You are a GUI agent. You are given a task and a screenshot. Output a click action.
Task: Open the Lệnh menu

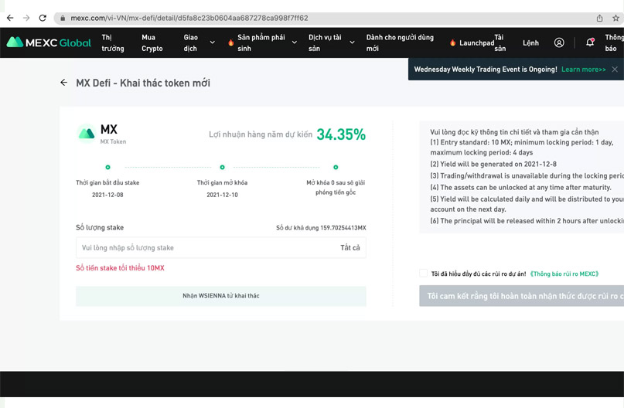click(530, 43)
